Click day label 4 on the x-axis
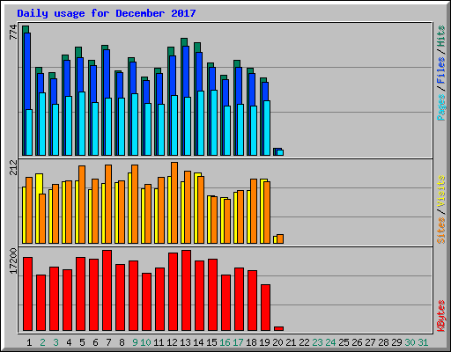451x352 pixels. tap(69, 342)
